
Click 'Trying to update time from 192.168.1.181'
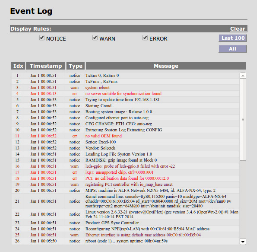[x=122, y=100]
